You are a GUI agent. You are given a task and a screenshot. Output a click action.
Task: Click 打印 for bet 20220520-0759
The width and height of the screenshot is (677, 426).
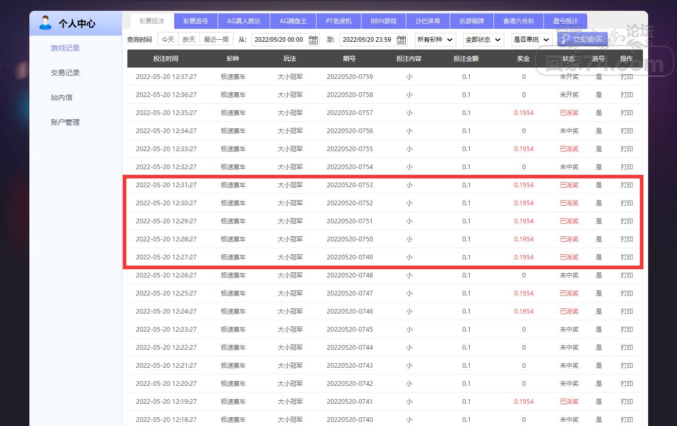[626, 77]
